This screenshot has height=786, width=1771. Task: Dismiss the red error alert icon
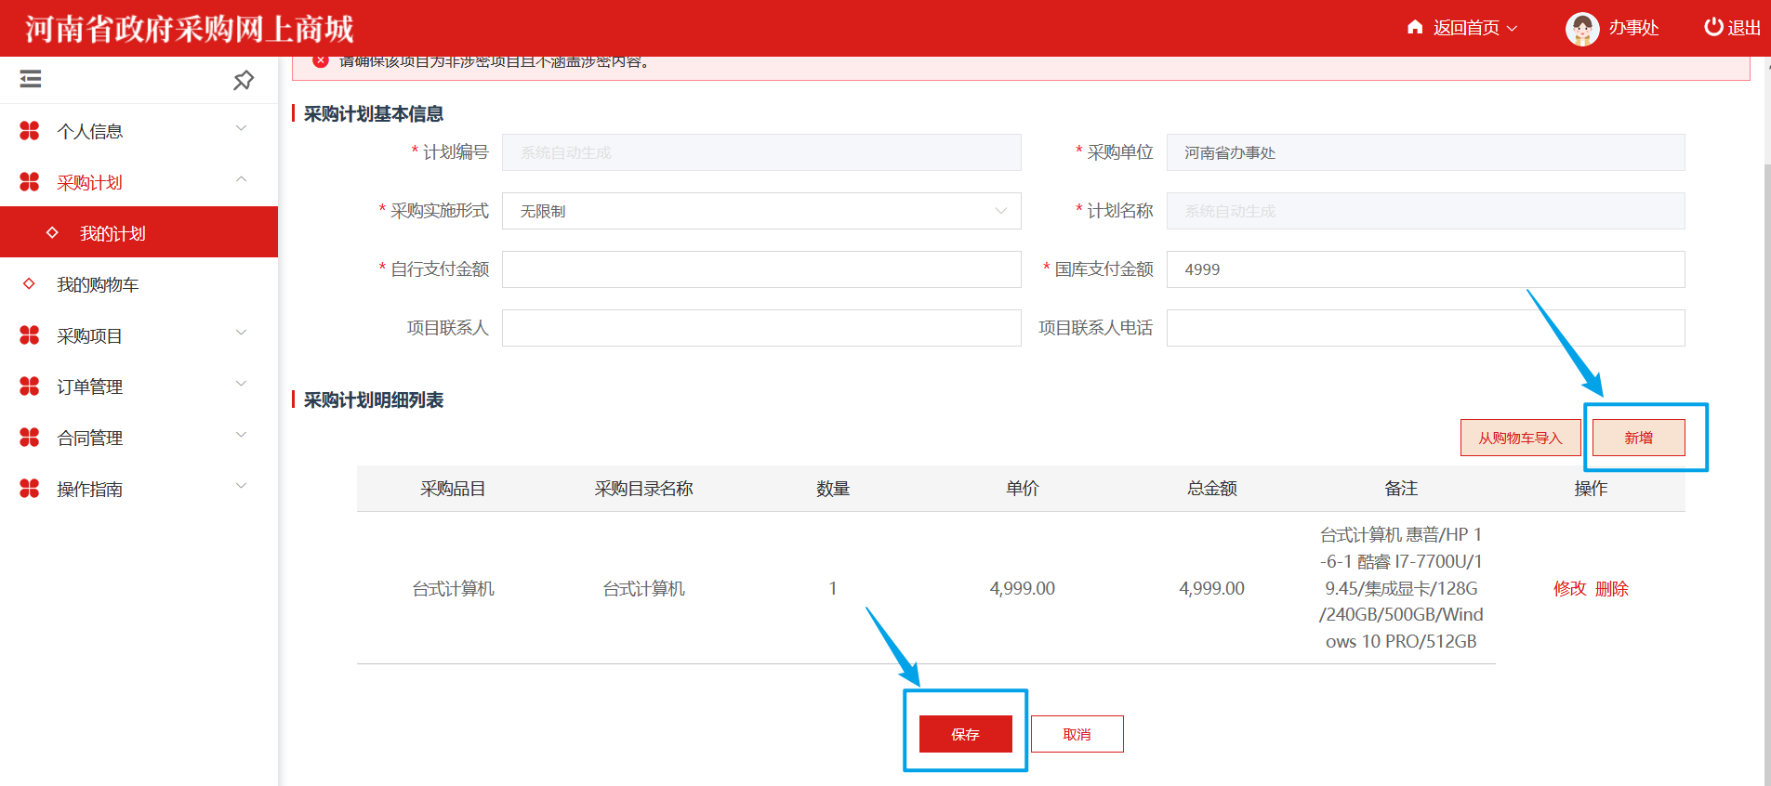(x=321, y=61)
